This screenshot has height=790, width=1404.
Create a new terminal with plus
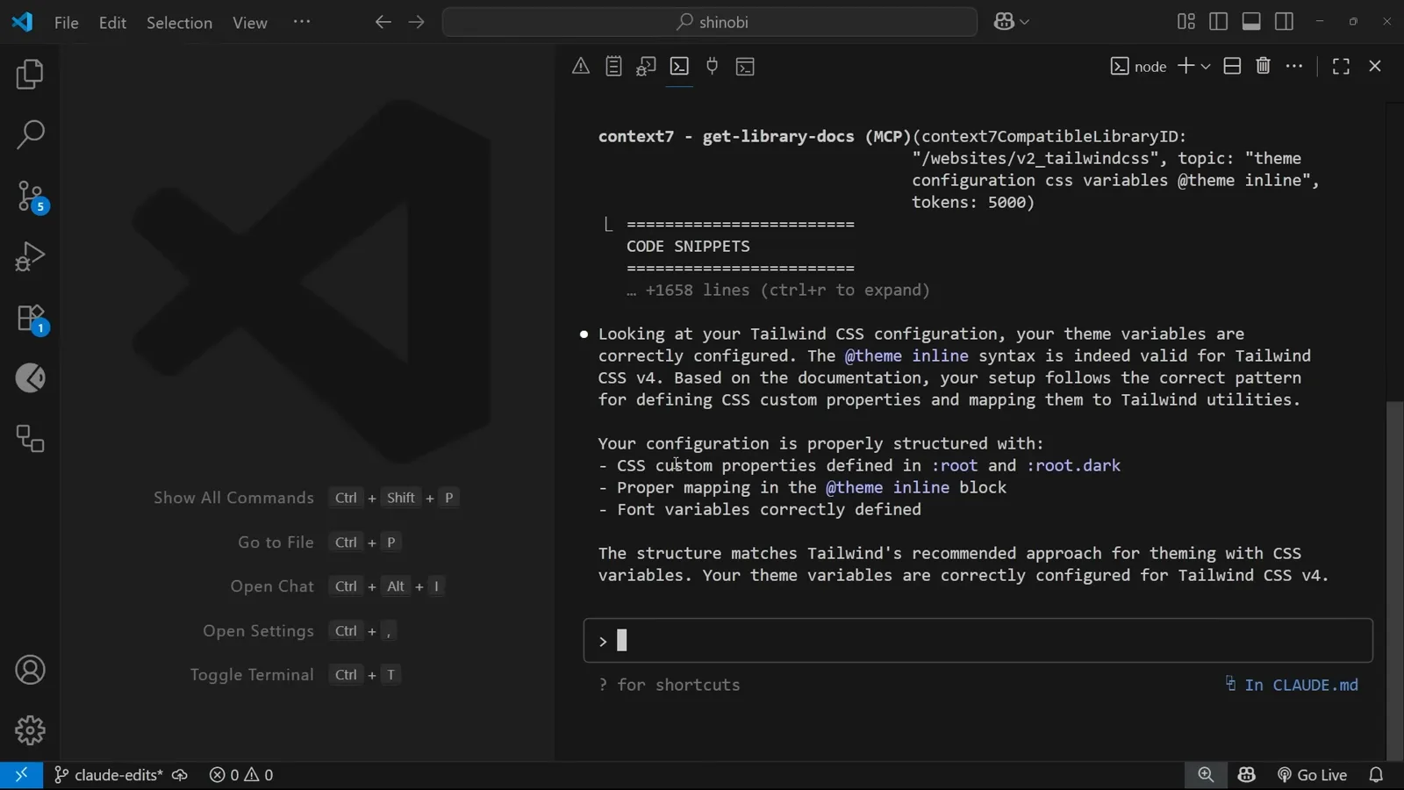click(x=1186, y=66)
